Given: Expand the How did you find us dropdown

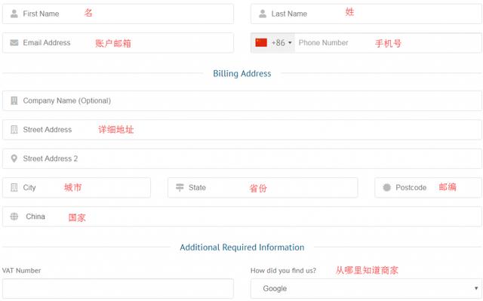Looking at the screenshot, I should [x=366, y=289].
